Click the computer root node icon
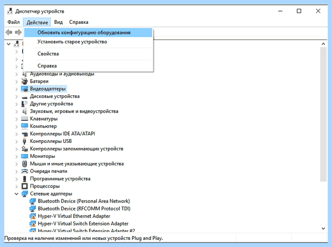This screenshot has width=332, height=247. pyautogui.click(x=17, y=44)
